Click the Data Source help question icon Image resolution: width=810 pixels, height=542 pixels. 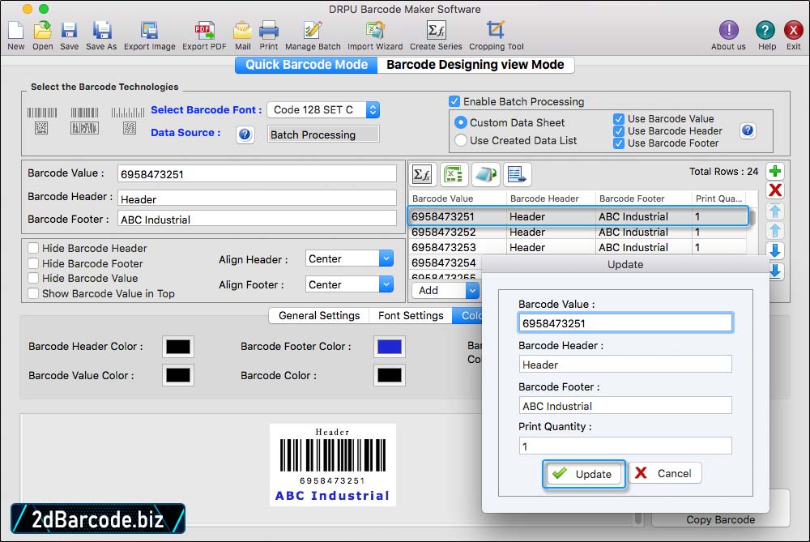(x=245, y=134)
